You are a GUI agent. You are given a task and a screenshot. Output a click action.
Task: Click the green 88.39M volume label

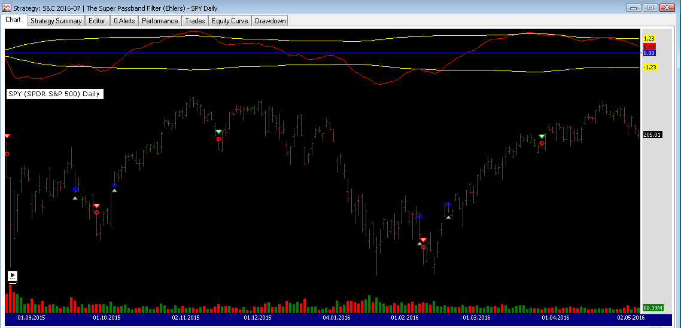(652, 308)
